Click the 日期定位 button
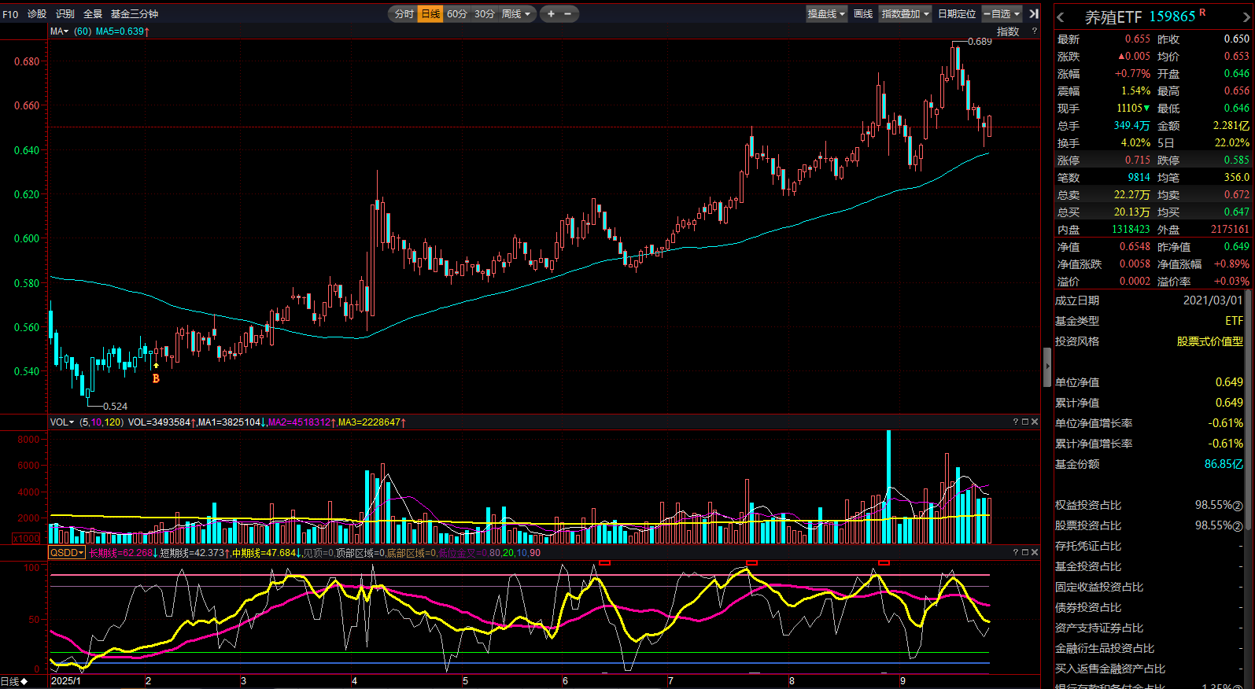 [957, 14]
